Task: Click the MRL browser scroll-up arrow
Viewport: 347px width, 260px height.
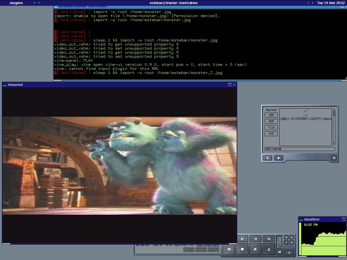Action: pos(334,110)
